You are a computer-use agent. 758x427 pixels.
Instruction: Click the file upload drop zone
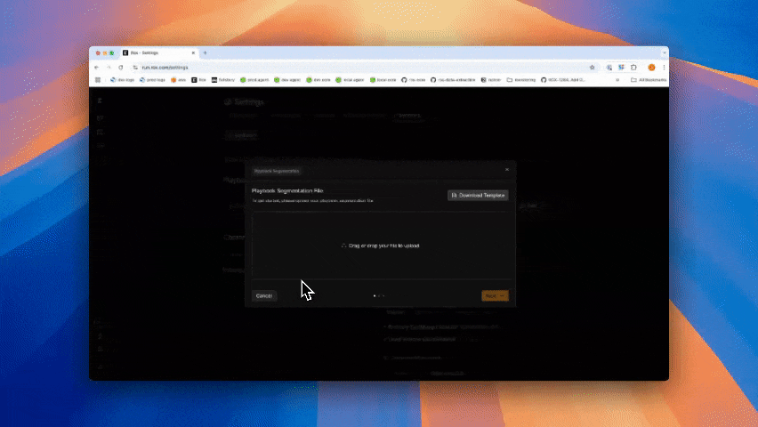380,245
